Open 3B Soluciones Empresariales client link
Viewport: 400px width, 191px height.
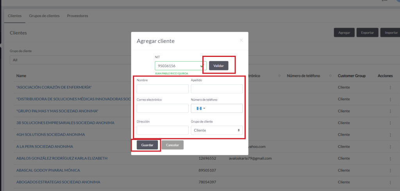pos(65,123)
